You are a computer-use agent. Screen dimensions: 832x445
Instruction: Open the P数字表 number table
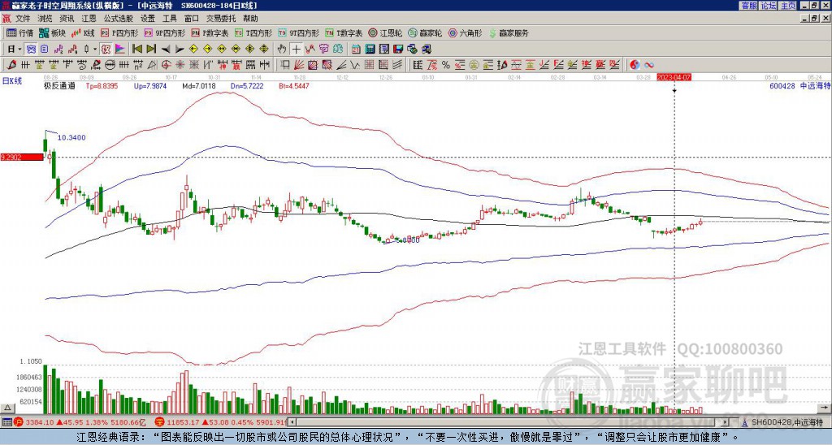(210, 32)
